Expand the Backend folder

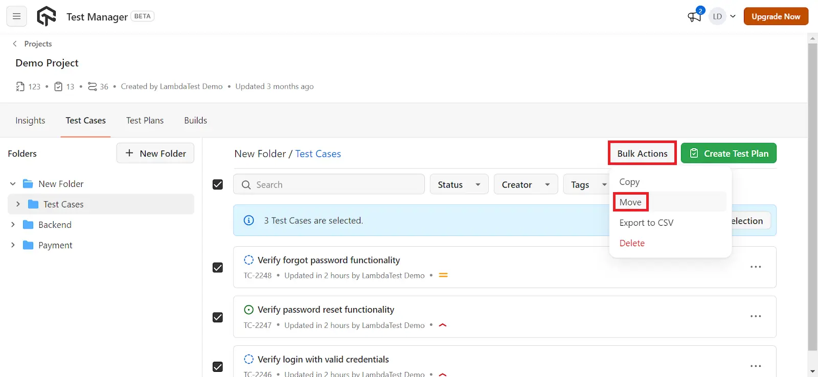pyautogui.click(x=13, y=225)
